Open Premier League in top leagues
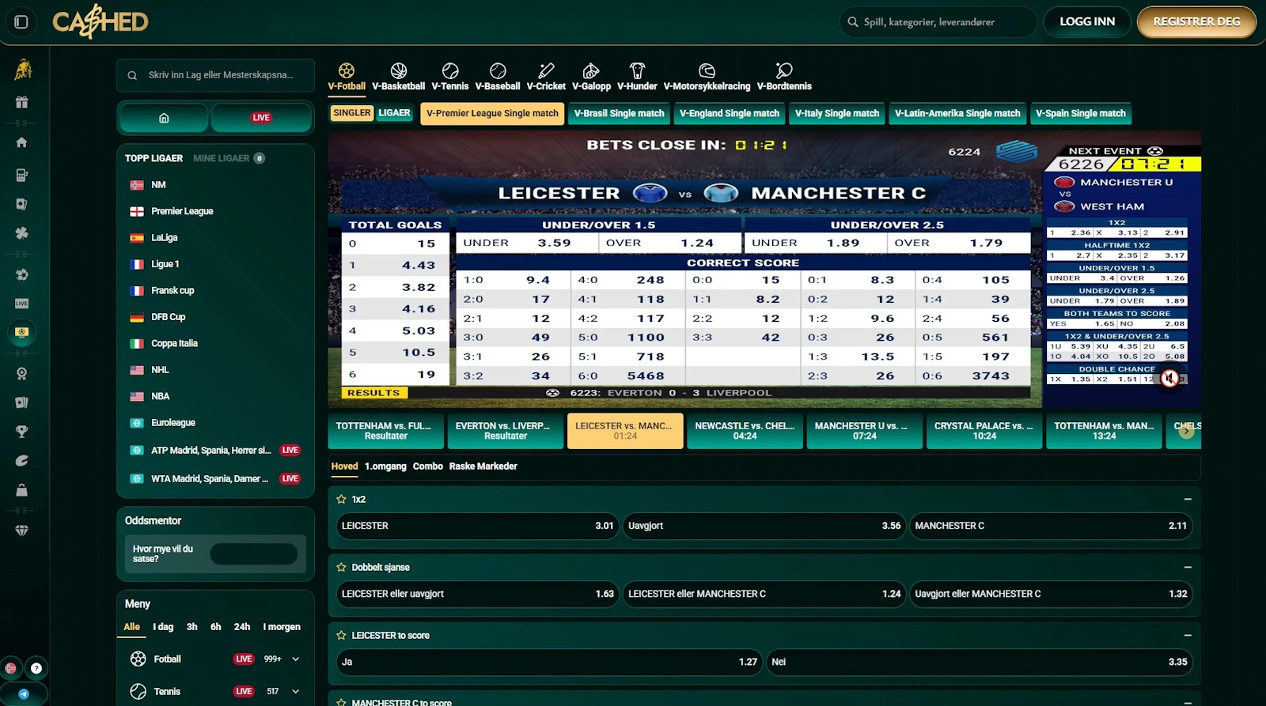The image size is (1266, 706). (x=182, y=211)
